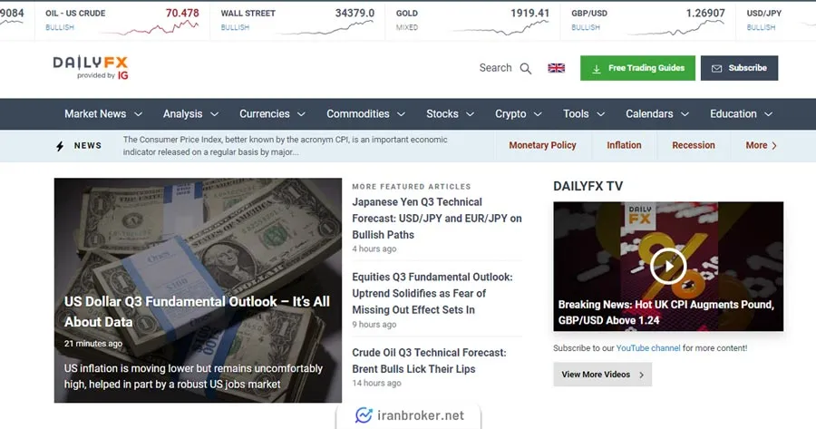This screenshot has height=429, width=816.
Task: Play the DailyFX TV video
Action: click(667, 265)
